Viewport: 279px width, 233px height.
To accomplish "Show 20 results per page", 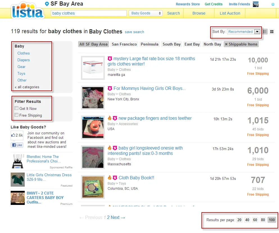I will [x=239, y=220].
